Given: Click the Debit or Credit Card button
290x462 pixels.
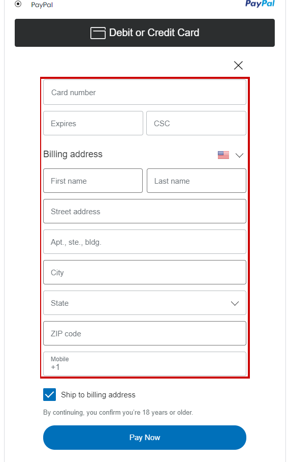Looking at the screenshot, I should [x=145, y=33].
